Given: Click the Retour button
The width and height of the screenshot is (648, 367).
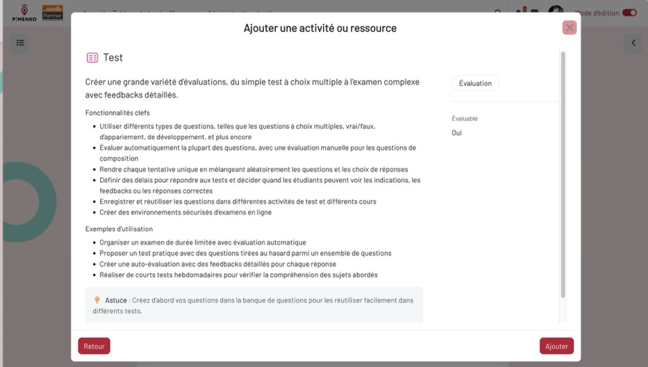Looking at the screenshot, I should pyautogui.click(x=94, y=345).
